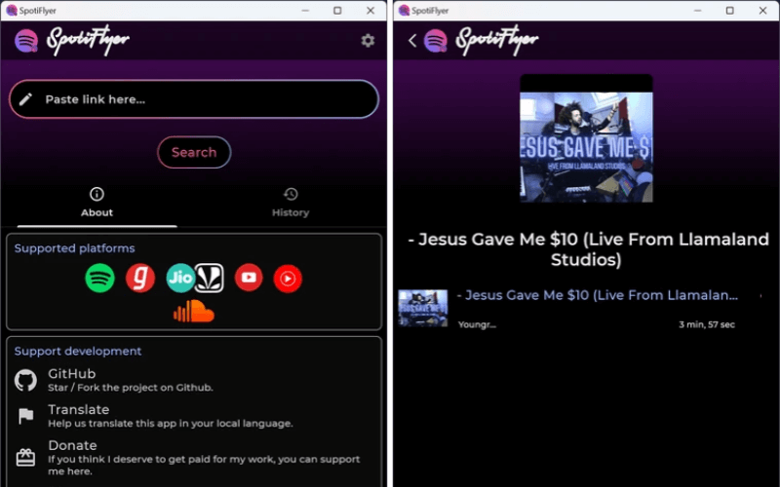
Task: Select the Jio platform icon
Action: pos(180,278)
